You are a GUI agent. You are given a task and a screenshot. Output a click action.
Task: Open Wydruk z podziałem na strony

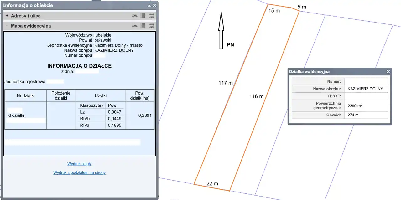click(x=79, y=172)
